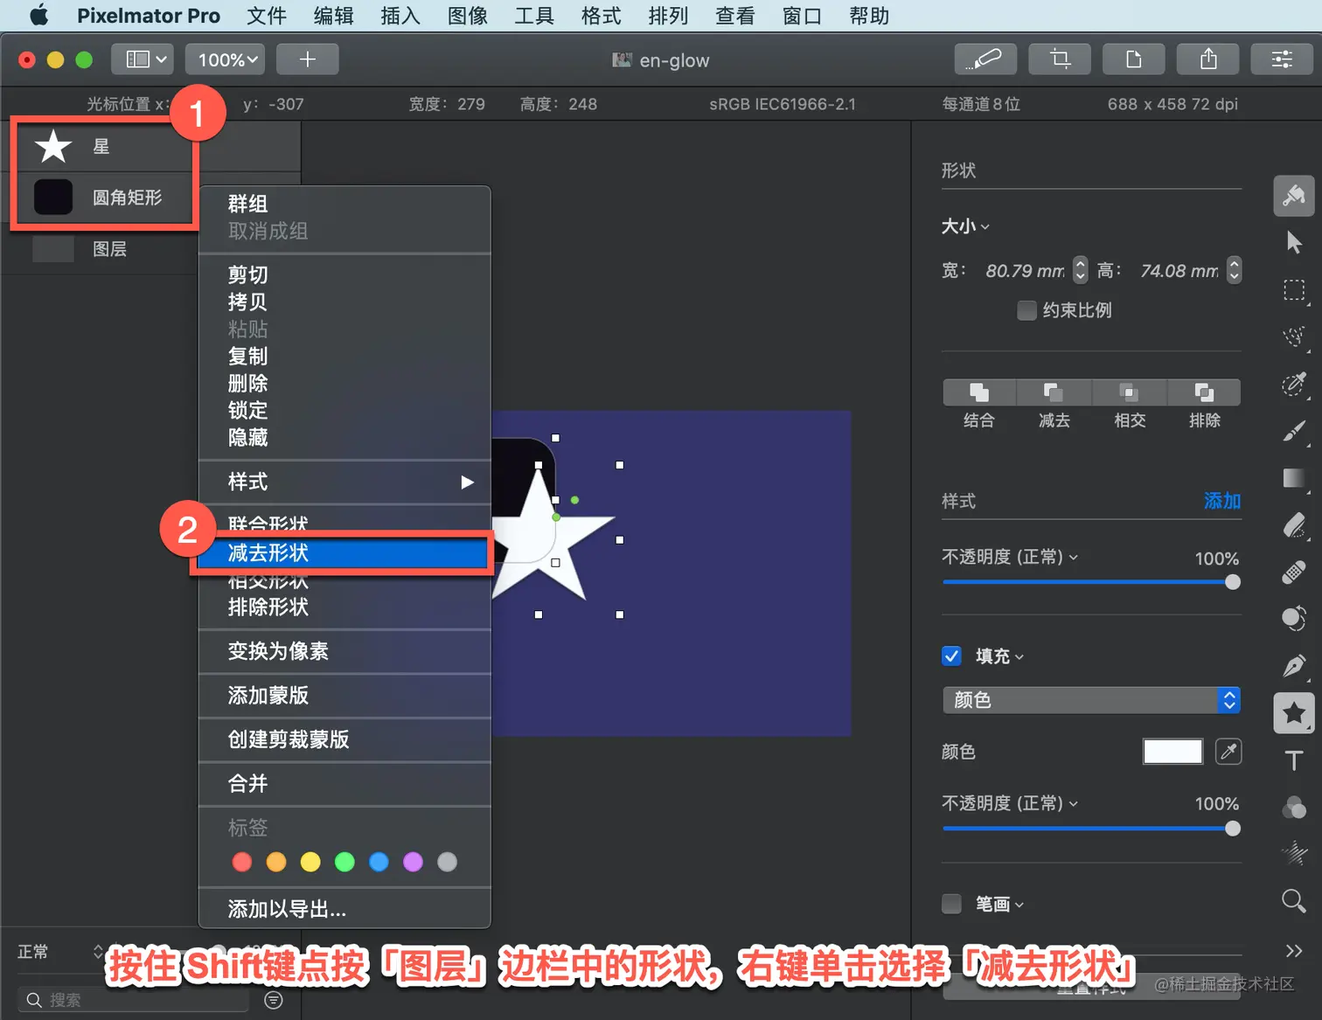The width and height of the screenshot is (1322, 1020).
Task: Choose the Quick Selection tool
Action: [x=1294, y=384]
